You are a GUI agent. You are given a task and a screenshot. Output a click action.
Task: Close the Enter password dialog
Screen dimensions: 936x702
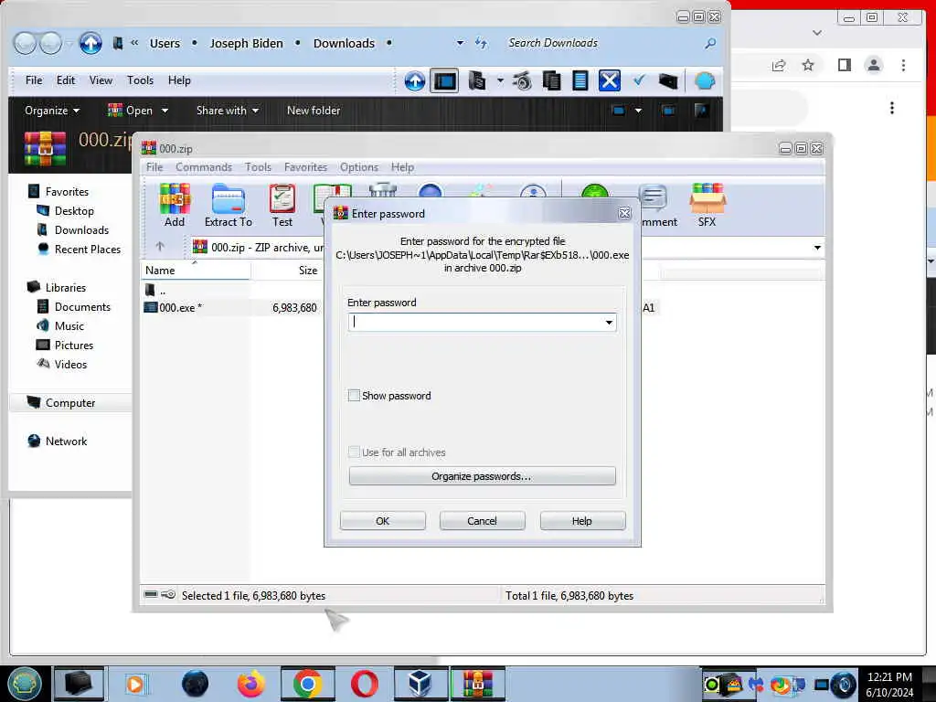(624, 213)
